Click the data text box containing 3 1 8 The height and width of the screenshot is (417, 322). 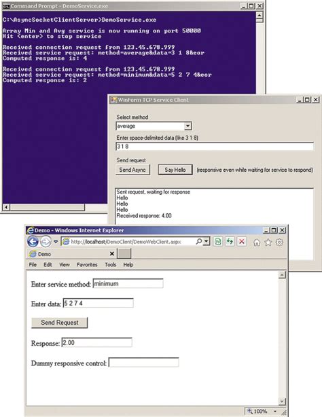215,146
